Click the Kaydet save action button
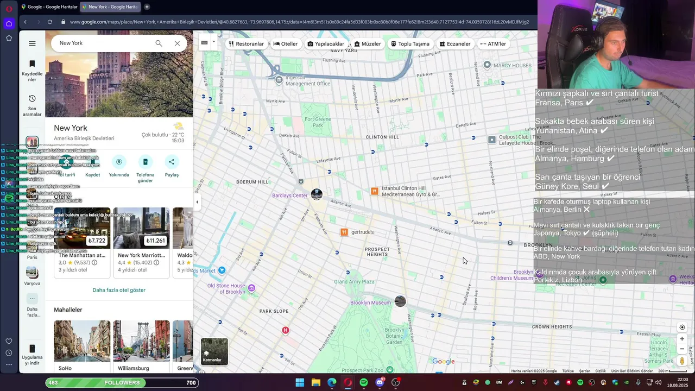The image size is (695, 391). point(93,167)
